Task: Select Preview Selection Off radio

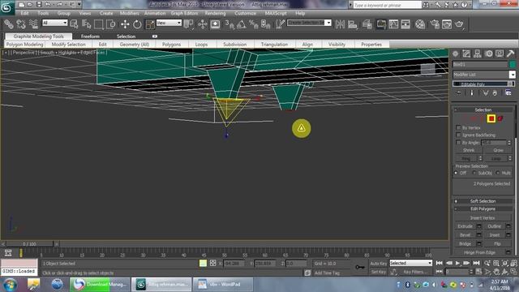Action: pos(456,173)
